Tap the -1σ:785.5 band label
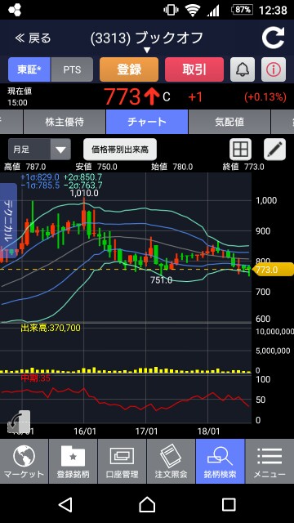 [x=40, y=186]
